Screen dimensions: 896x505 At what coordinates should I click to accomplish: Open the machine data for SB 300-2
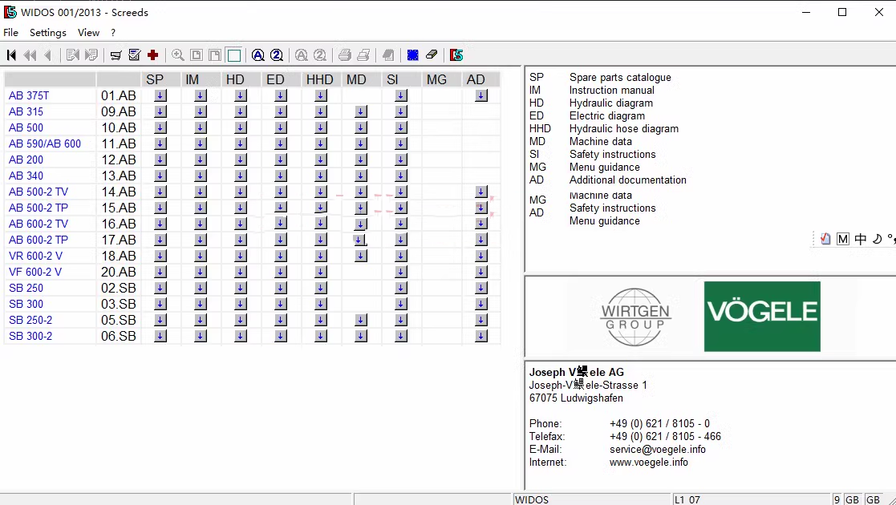pyautogui.click(x=361, y=336)
